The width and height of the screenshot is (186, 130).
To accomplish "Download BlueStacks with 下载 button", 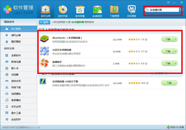I will pos(168,39).
